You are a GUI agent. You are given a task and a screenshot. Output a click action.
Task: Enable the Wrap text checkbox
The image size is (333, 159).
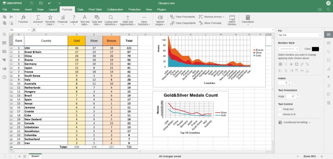(x=280, y=109)
